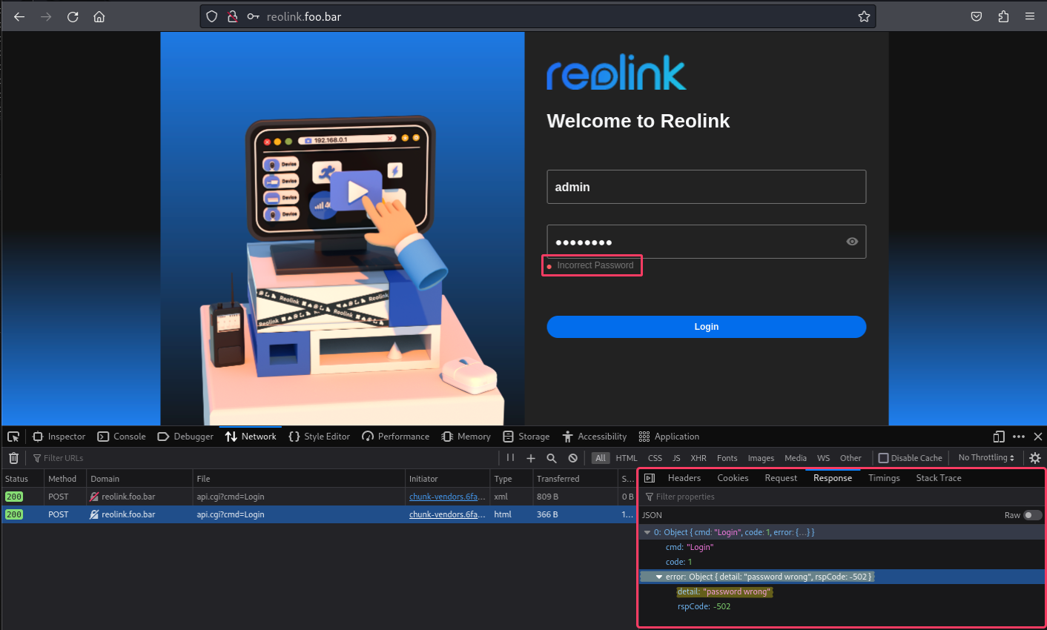
Task: Filter requests by WS type
Action: [x=824, y=458]
